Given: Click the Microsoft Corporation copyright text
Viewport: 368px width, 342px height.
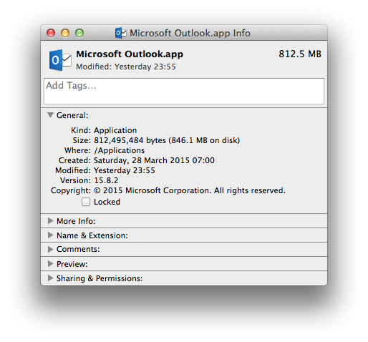Looking at the screenshot, I should (x=190, y=190).
